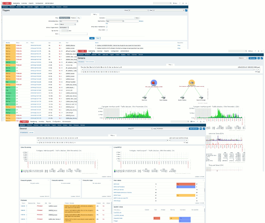Open the Problems widget menu icon
The image size is (265, 223).
110,200
